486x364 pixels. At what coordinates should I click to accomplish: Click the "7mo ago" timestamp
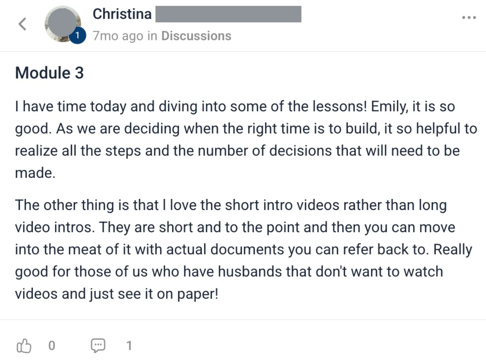pyautogui.click(x=118, y=36)
